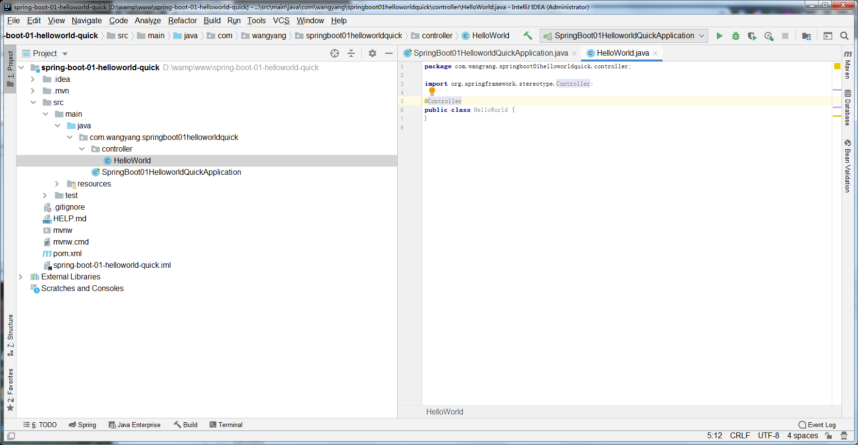Change file encoding via UTF-8 in status bar
858x445 pixels.
(x=769, y=436)
